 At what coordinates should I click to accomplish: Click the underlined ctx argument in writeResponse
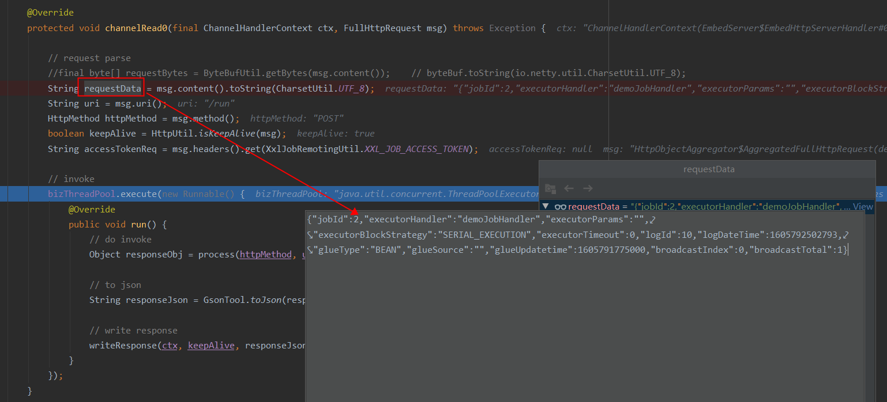tap(170, 346)
